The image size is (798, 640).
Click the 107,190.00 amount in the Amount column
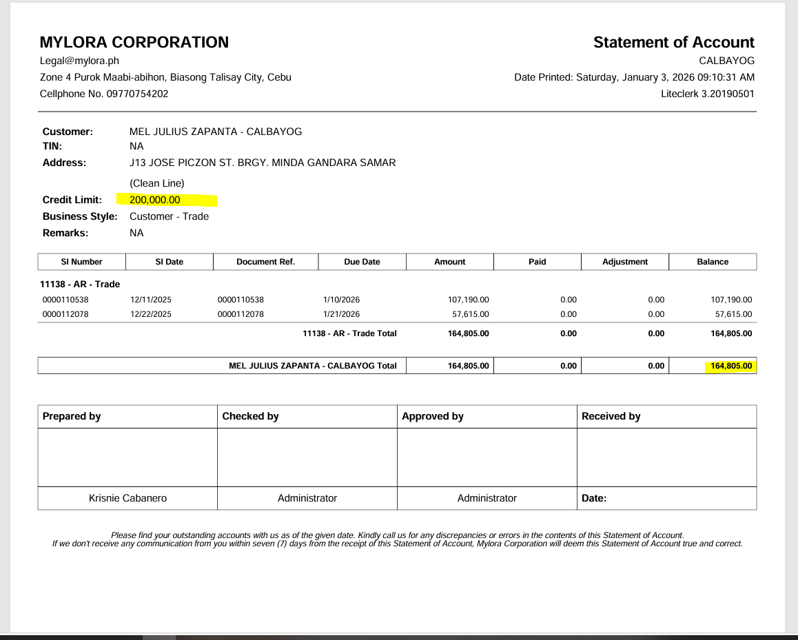click(468, 300)
